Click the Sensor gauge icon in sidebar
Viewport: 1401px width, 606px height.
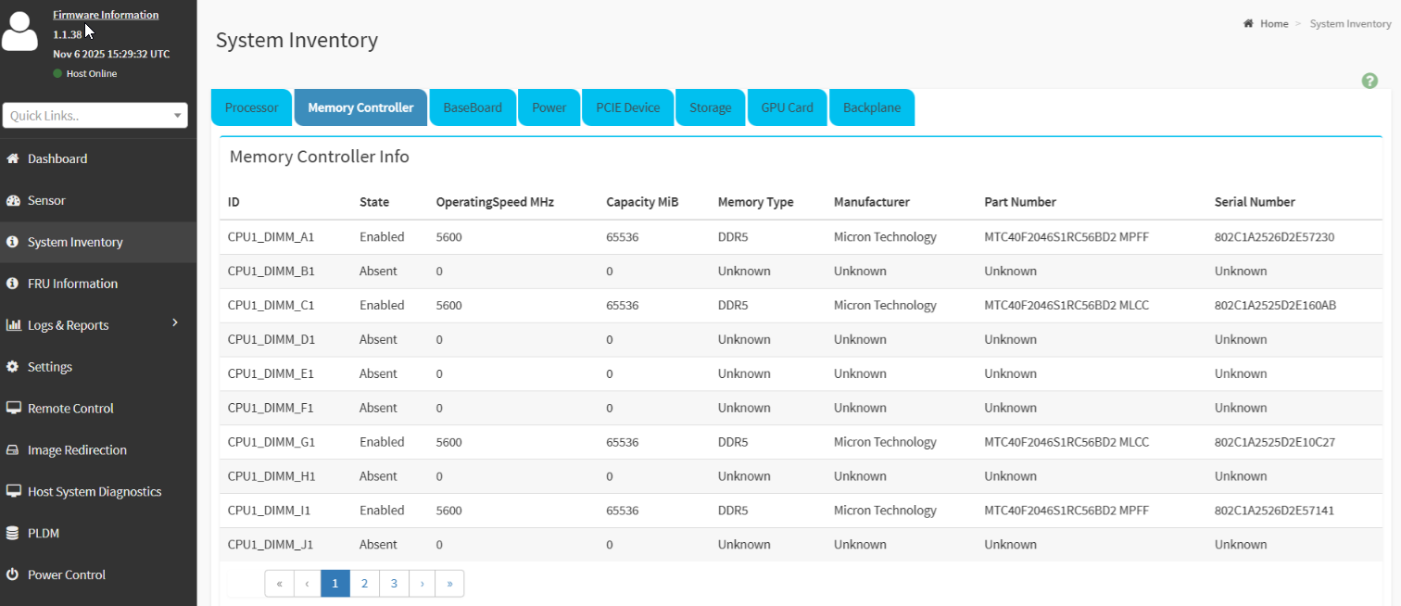click(x=13, y=201)
